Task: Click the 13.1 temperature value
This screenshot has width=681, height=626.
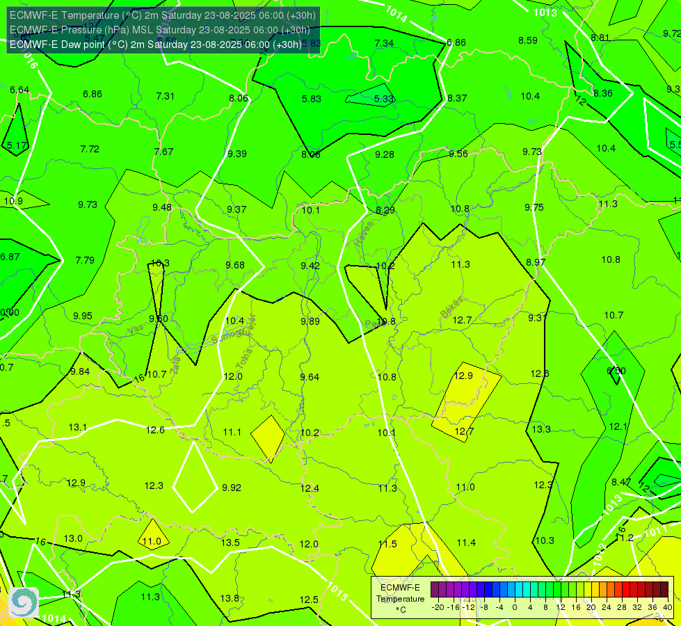Action: (x=78, y=428)
